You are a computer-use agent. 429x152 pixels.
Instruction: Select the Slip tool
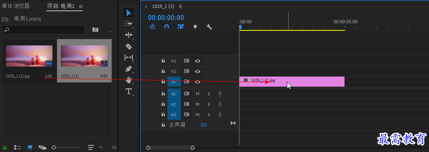coord(129,57)
